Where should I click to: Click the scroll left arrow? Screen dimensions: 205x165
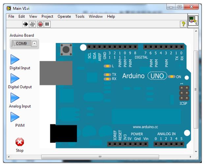pos(9,157)
